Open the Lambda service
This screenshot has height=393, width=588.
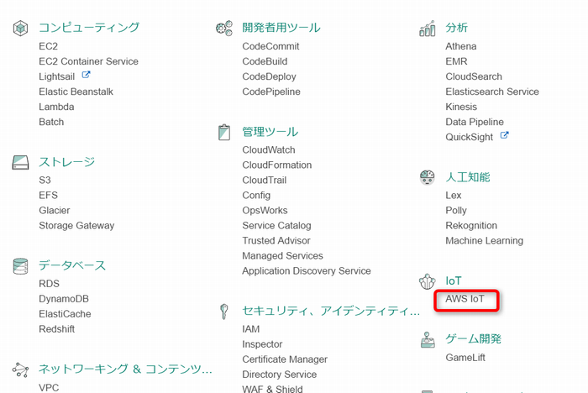pyautogui.click(x=56, y=107)
